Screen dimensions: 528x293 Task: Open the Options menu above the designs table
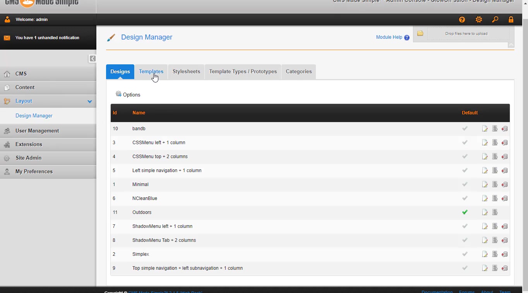pos(128,95)
